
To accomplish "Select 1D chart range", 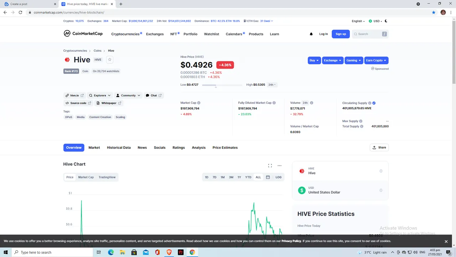I will 207,177.
